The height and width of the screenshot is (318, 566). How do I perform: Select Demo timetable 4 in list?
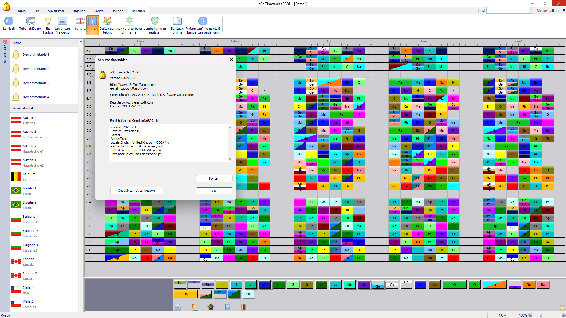pyautogui.click(x=45, y=97)
